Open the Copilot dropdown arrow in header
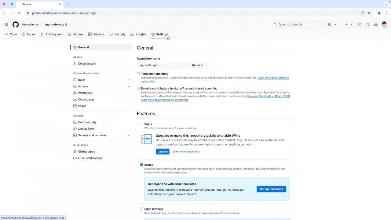 point(335,24)
